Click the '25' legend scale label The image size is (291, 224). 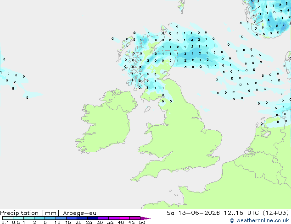point(89,222)
